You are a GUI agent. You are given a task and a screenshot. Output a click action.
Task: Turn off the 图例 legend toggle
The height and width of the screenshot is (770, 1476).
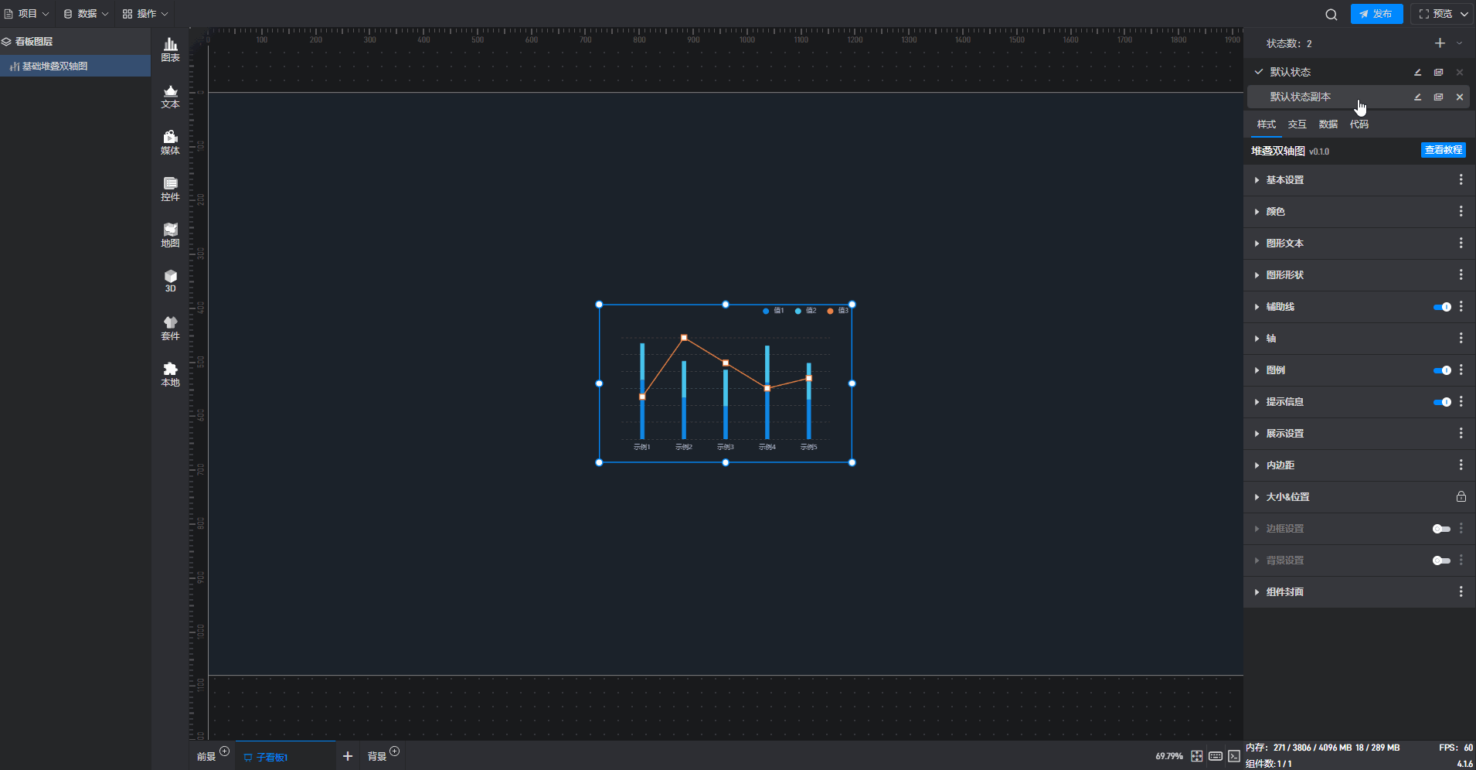tap(1441, 370)
